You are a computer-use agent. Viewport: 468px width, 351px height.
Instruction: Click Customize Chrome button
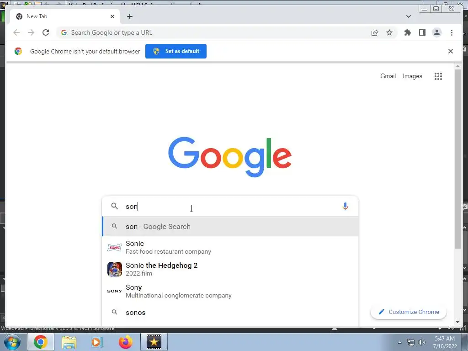pyautogui.click(x=408, y=312)
